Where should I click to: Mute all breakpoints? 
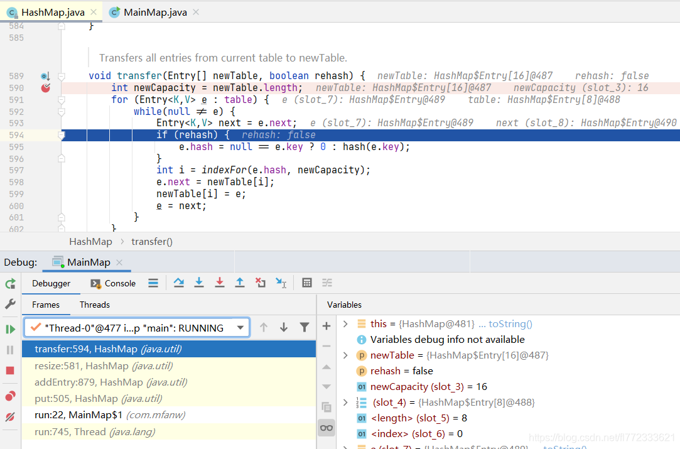10,417
